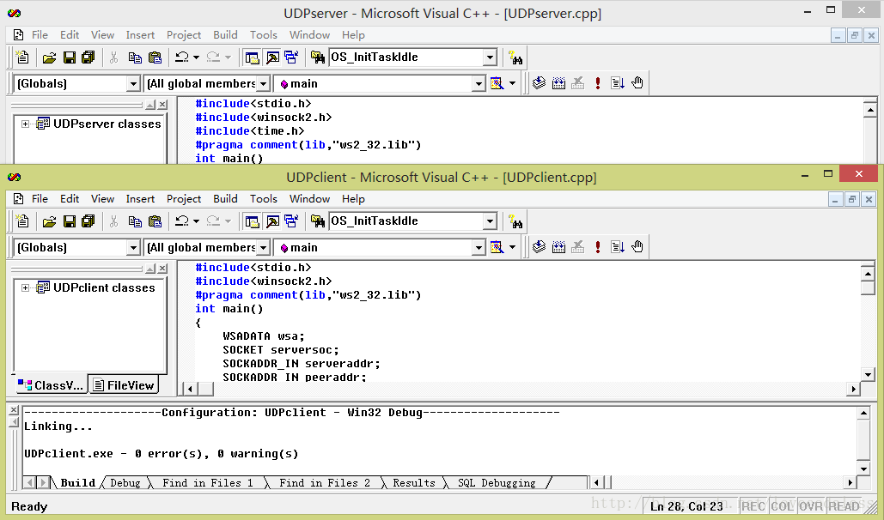The height and width of the screenshot is (520, 884).
Task: Click UDPclient editor horizontal scrollbar right arrow
Action: point(853,389)
